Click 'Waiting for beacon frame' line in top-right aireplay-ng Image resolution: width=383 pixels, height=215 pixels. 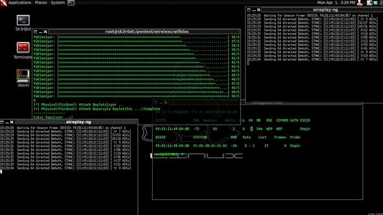[x=310, y=16]
